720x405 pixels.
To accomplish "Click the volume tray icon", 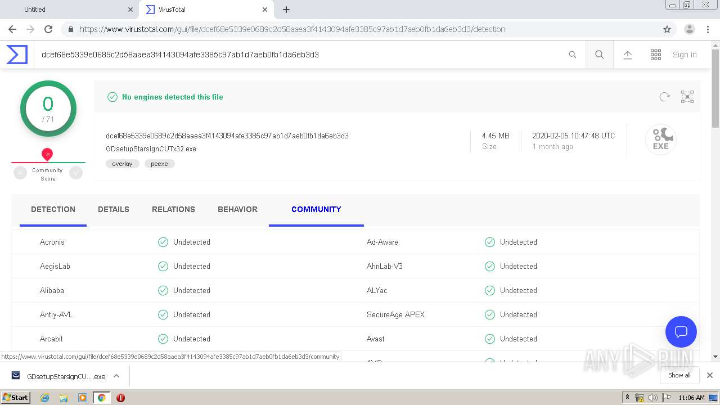I will click(x=653, y=398).
